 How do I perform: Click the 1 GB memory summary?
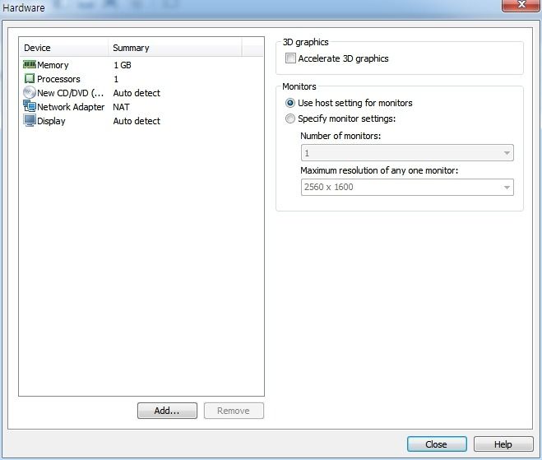pyautogui.click(x=123, y=65)
